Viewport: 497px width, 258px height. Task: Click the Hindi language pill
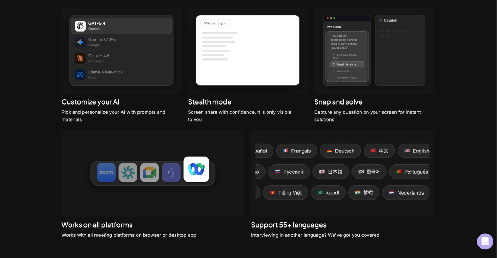tap(364, 192)
